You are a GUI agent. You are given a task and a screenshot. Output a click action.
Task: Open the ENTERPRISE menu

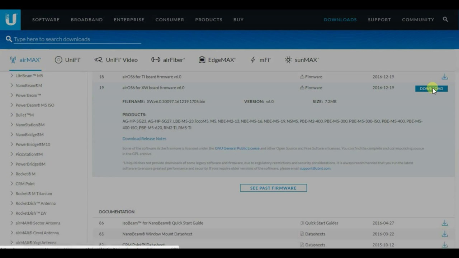[129, 19]
